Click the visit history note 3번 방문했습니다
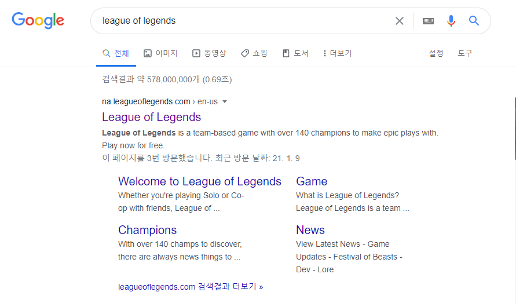The width and height of the screenshot is (516, 303). [x=180, y=158]
